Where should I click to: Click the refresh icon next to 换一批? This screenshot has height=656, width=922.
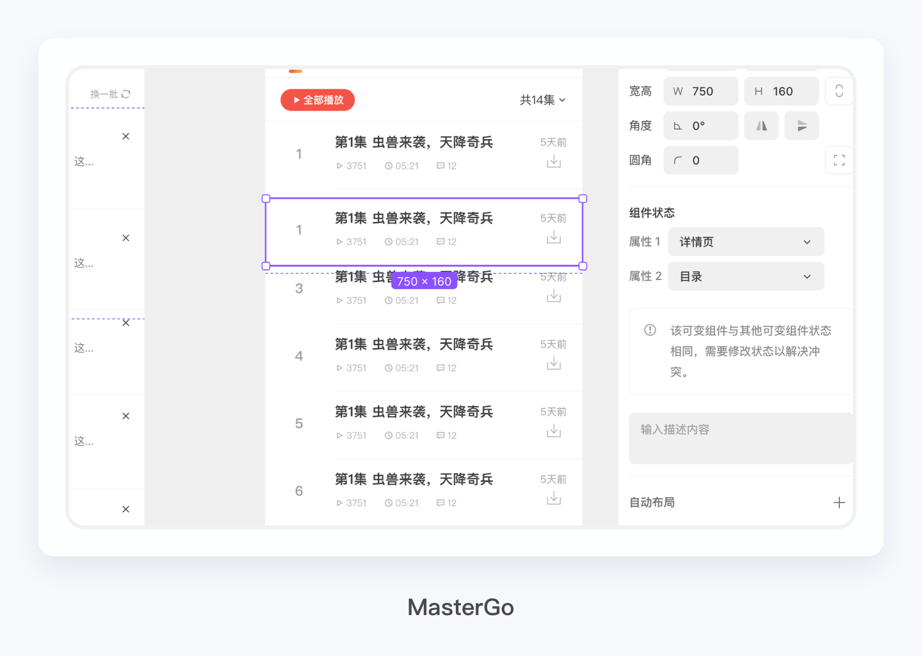click(125, 93)
